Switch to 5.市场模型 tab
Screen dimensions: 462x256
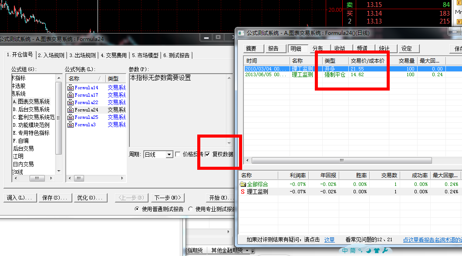point(145,55)
